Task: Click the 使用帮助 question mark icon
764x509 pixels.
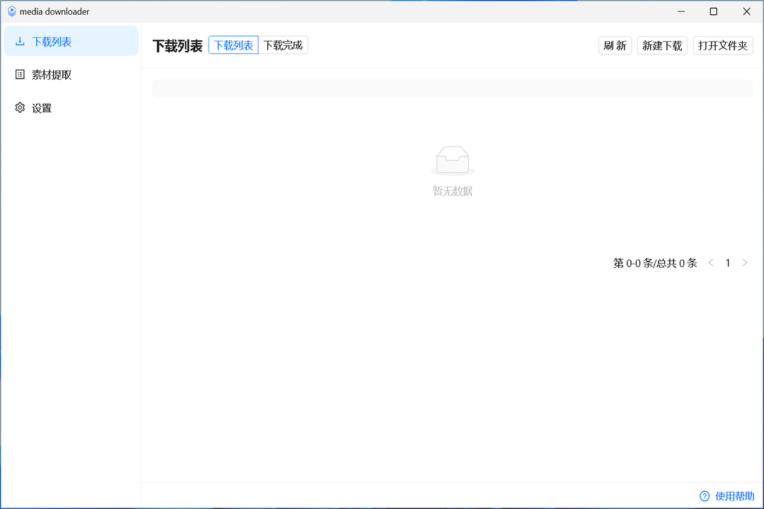Action: (x=705, y=496)
